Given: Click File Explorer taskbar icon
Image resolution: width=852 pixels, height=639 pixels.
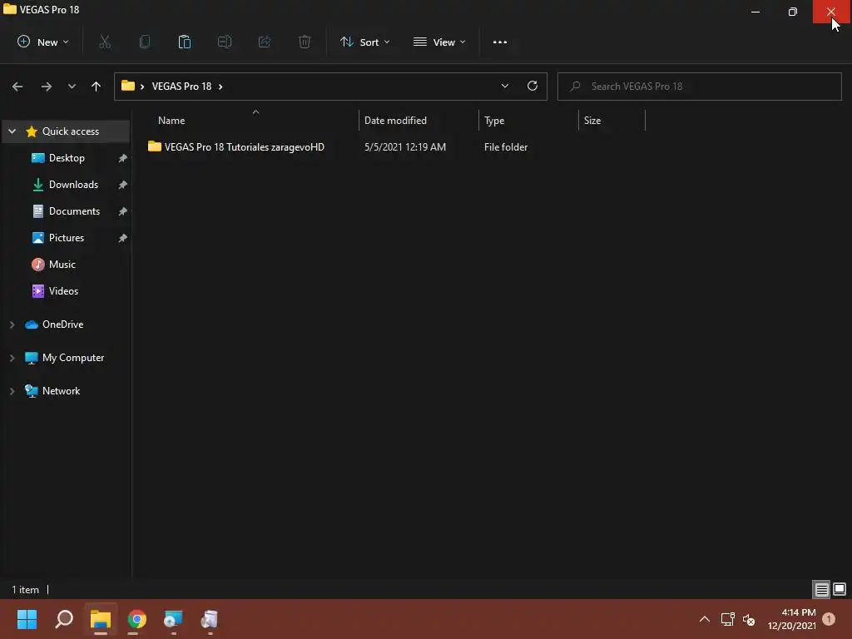Looking at the screenshot, I should [x=101, y=619].
